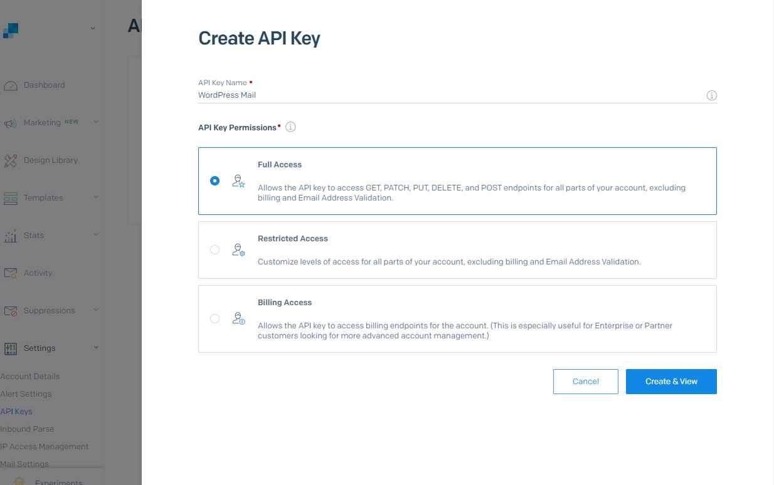Expand the Templates submenu
Screen dimensions: 774x485
(x=95, y=197)
